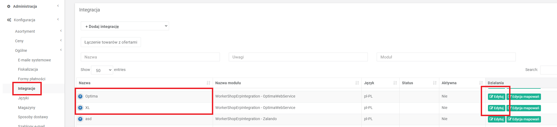Click the Nazwa filter input field
The width and height of the screenshot is (557, 127).
click(x=150, y=57)
